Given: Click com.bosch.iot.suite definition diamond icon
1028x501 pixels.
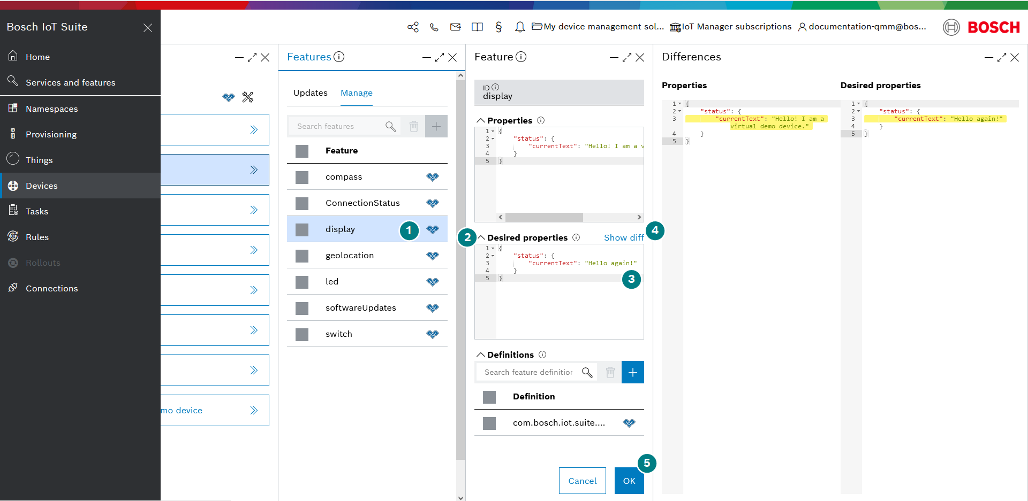Looking at the screenshot, I should 629,423.
